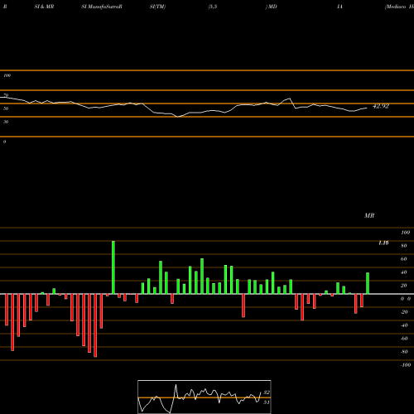Click the 60 label on MR axis
Screen dimensions: 414x414
coord(404,259)
